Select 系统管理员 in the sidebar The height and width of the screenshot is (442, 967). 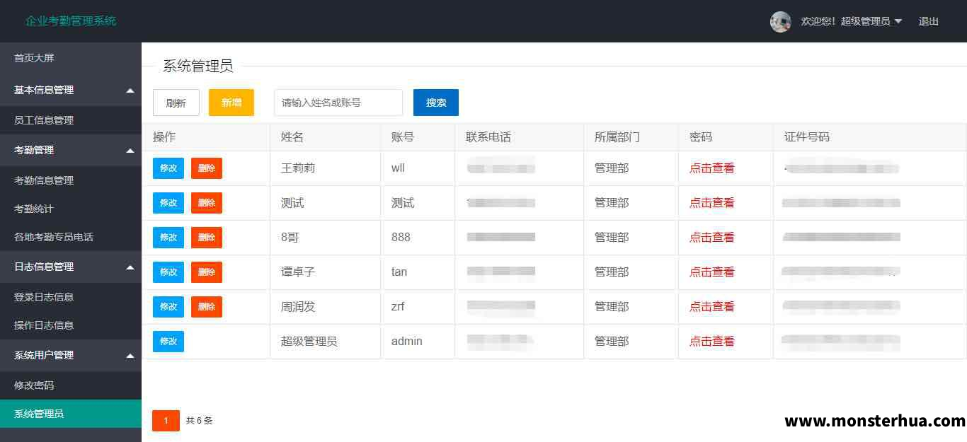(71, 414)
